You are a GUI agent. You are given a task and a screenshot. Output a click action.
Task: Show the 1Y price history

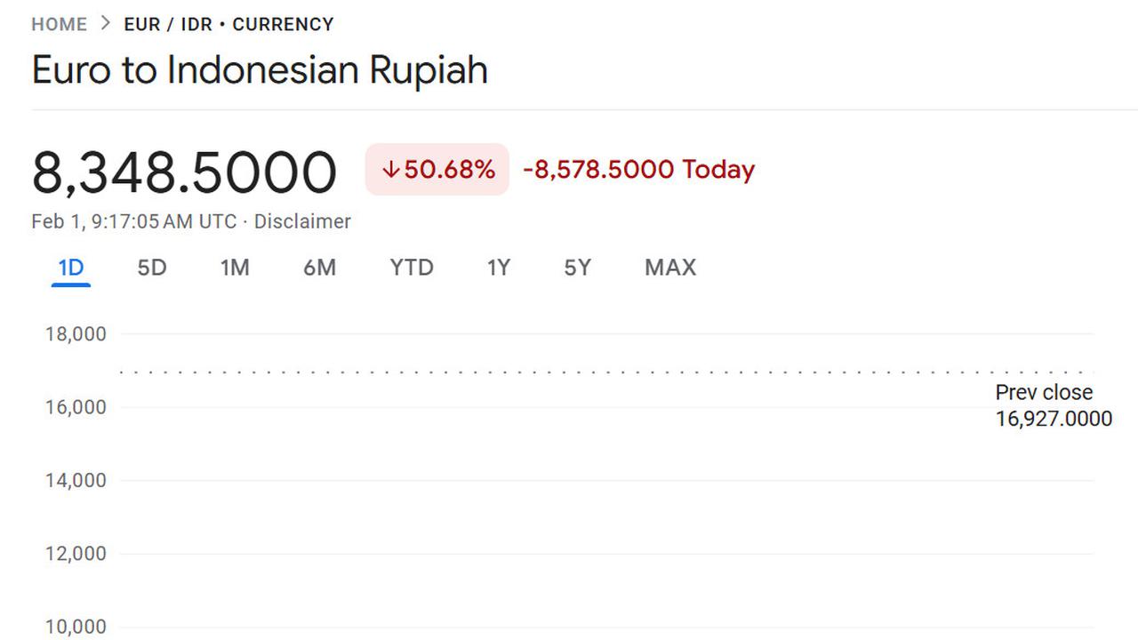498,267
